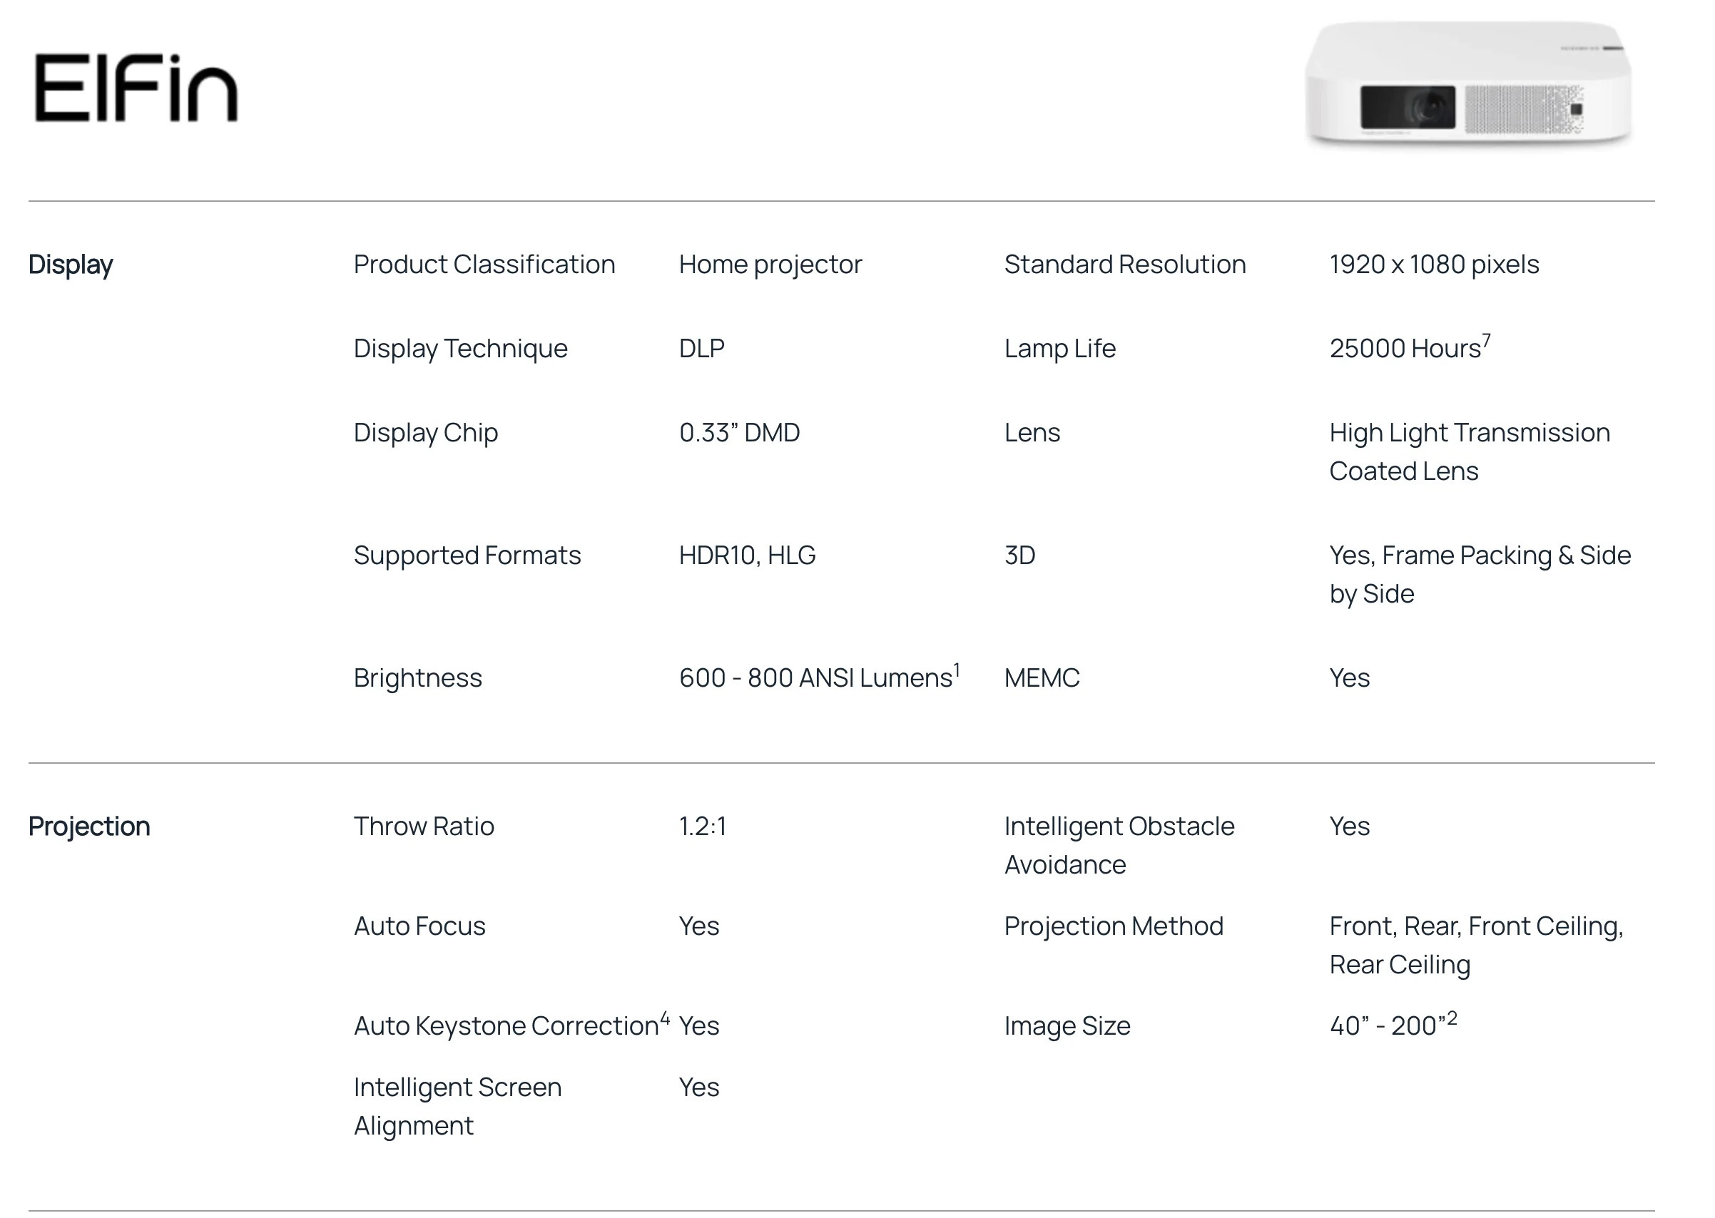Click the Intelligent Screen Alignment label
This screenshot has height=1218, width=1715.
click(x=457, y=1106)
